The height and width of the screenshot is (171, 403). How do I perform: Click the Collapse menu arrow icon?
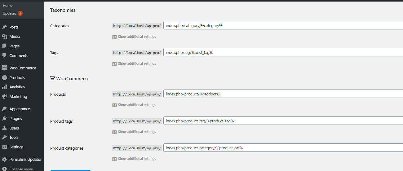(x=4, y=169)
